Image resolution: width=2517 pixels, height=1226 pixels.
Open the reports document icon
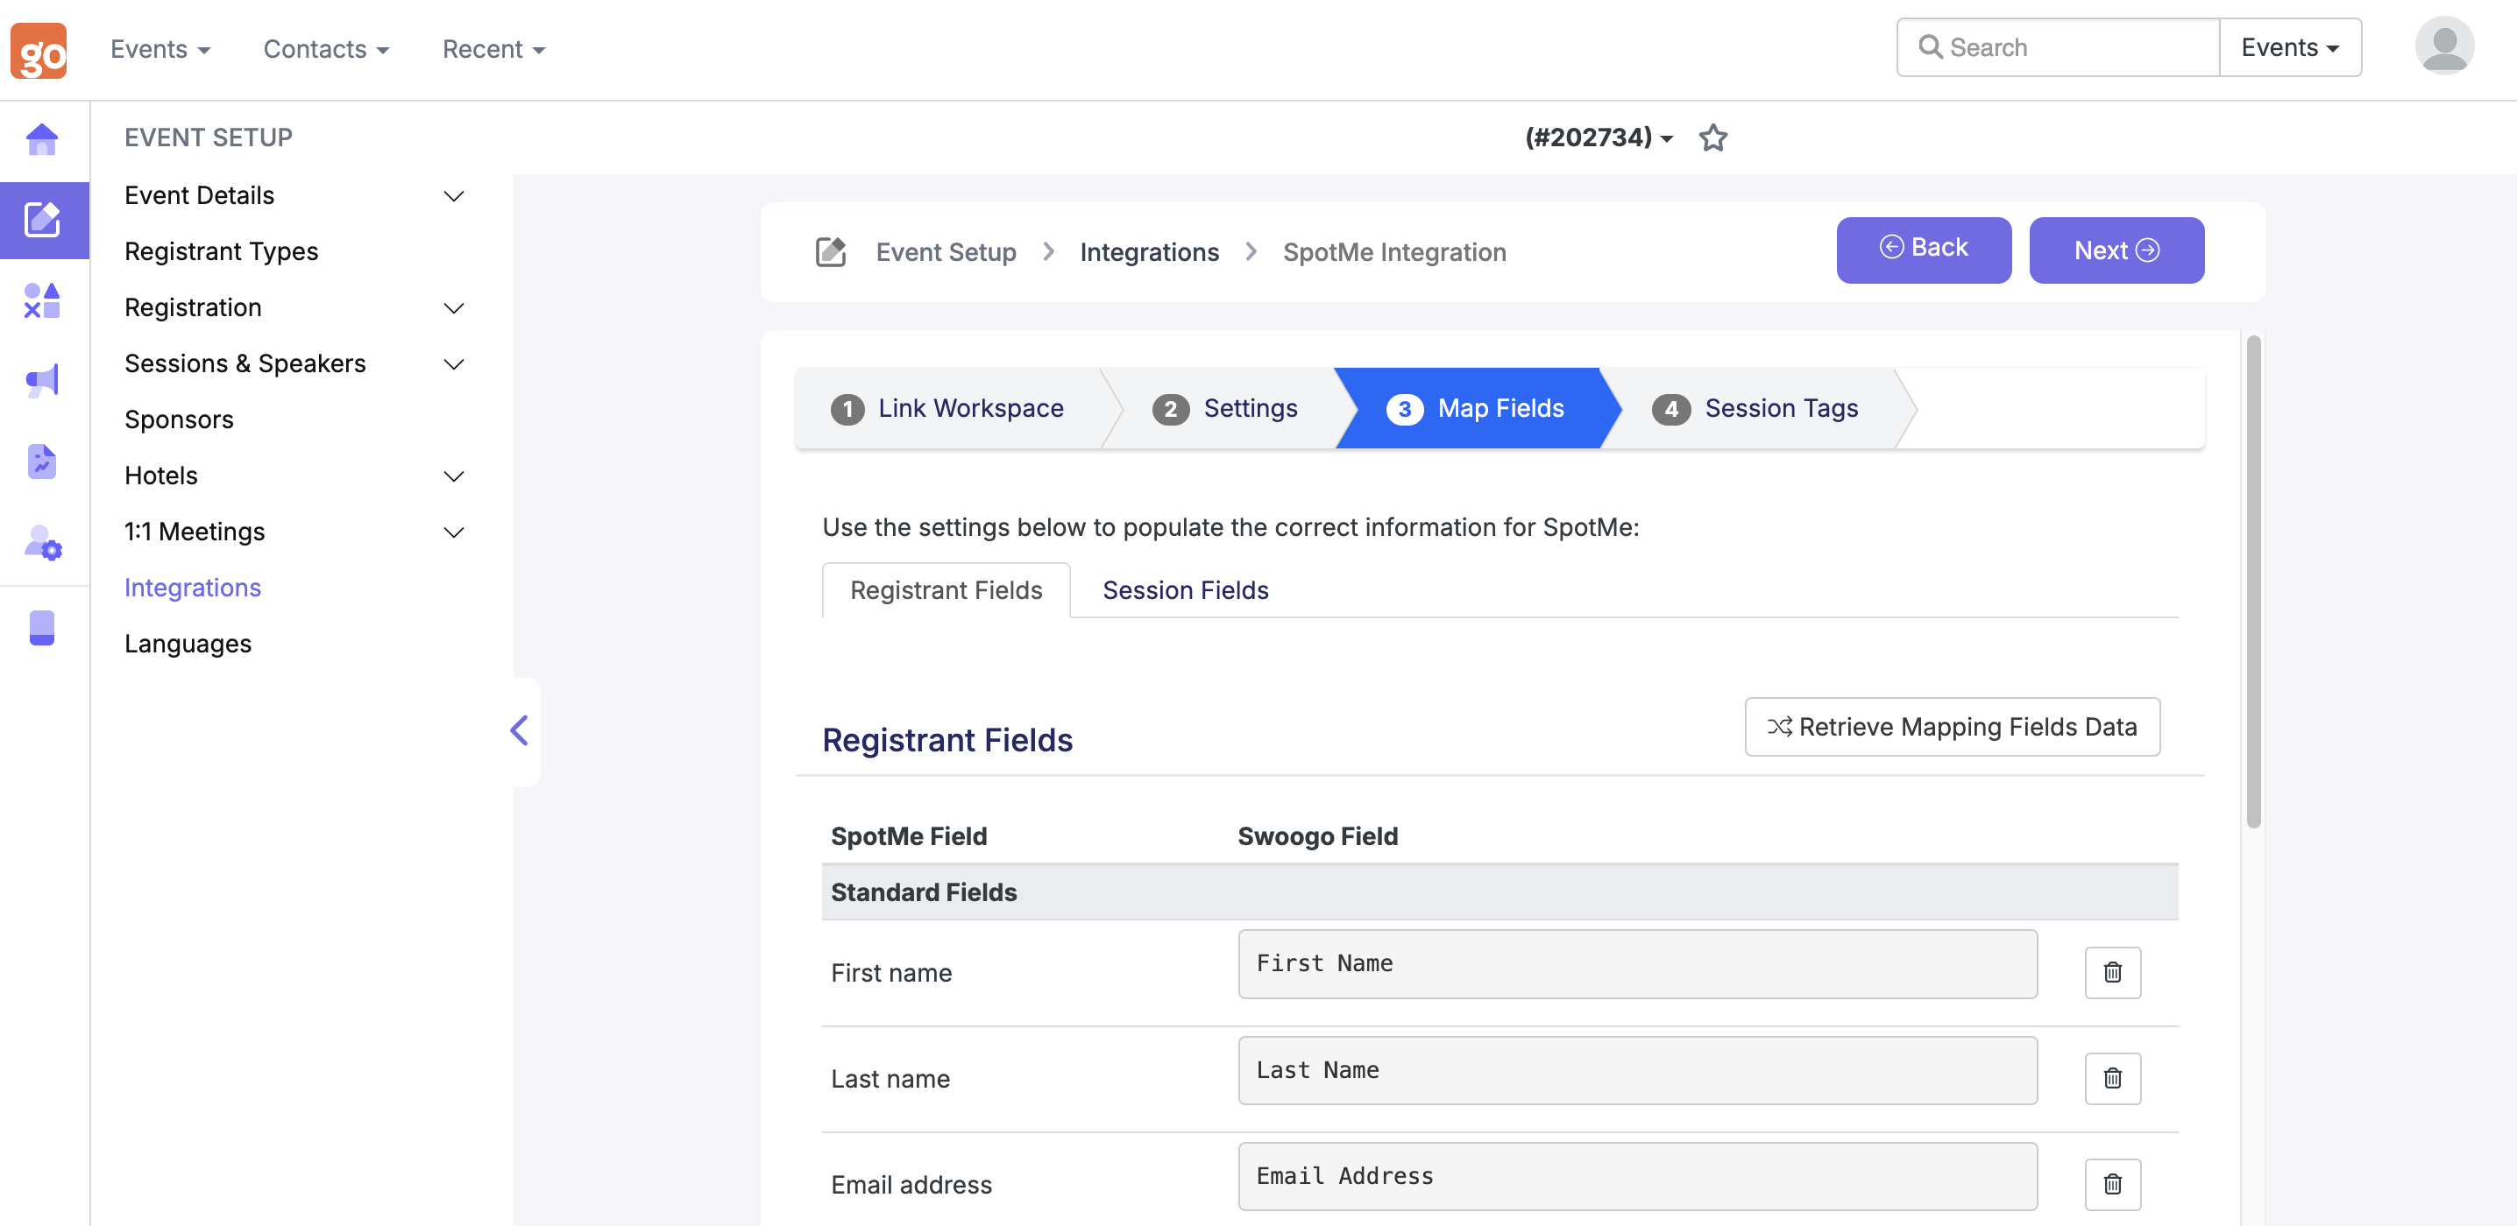pos(42,462)
